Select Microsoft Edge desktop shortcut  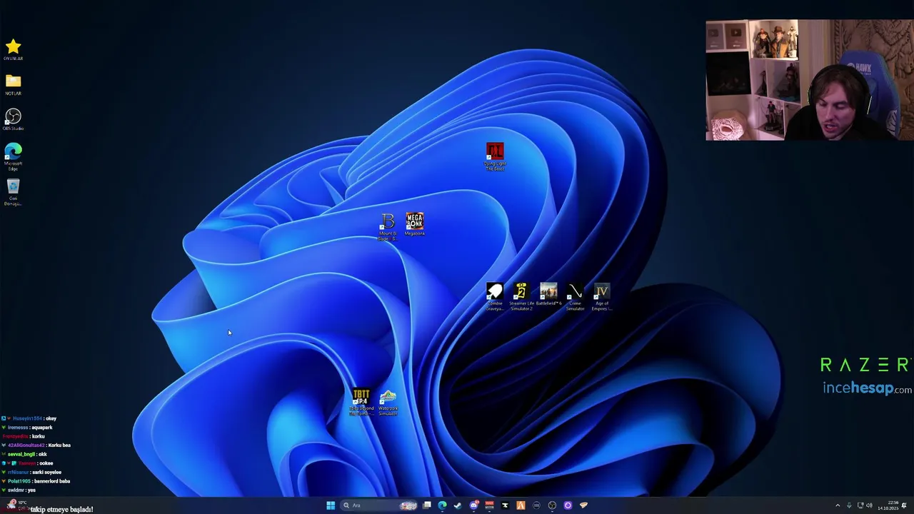(x=13, y=156)
